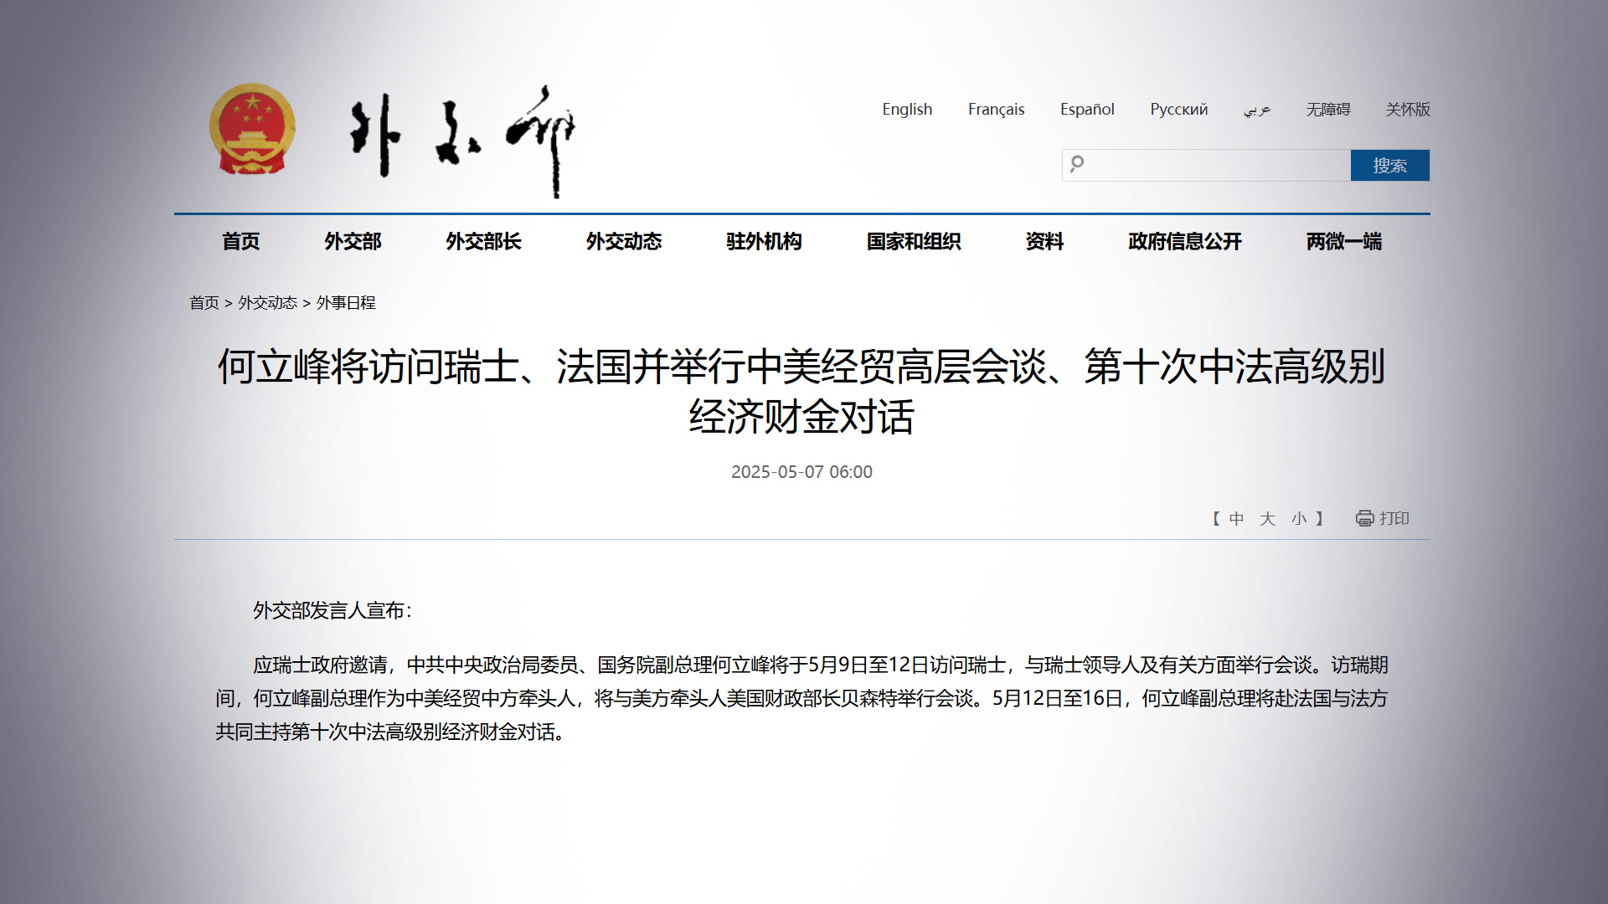The height and width of the screenshot is (904, 1608).
Task: Open the 外交部长 navigation menu
Action: 483,242
